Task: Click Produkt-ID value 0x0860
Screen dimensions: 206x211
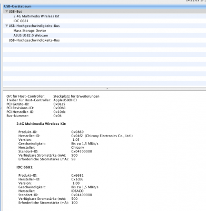Action: pos(77,132)
